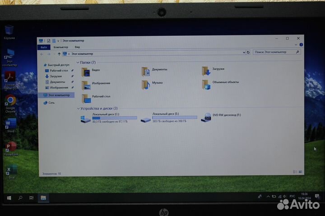Click the properties quick access toolbar icon
325x216 pixels.
tap(48, 41)
